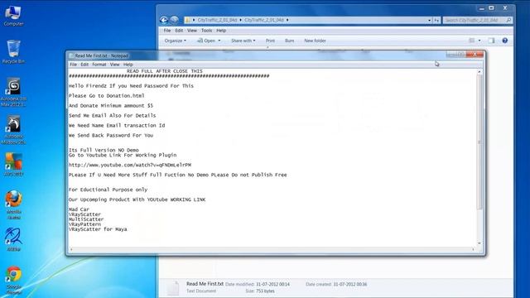Click the 'Mad Car' line in Notepad

[79, 209]
